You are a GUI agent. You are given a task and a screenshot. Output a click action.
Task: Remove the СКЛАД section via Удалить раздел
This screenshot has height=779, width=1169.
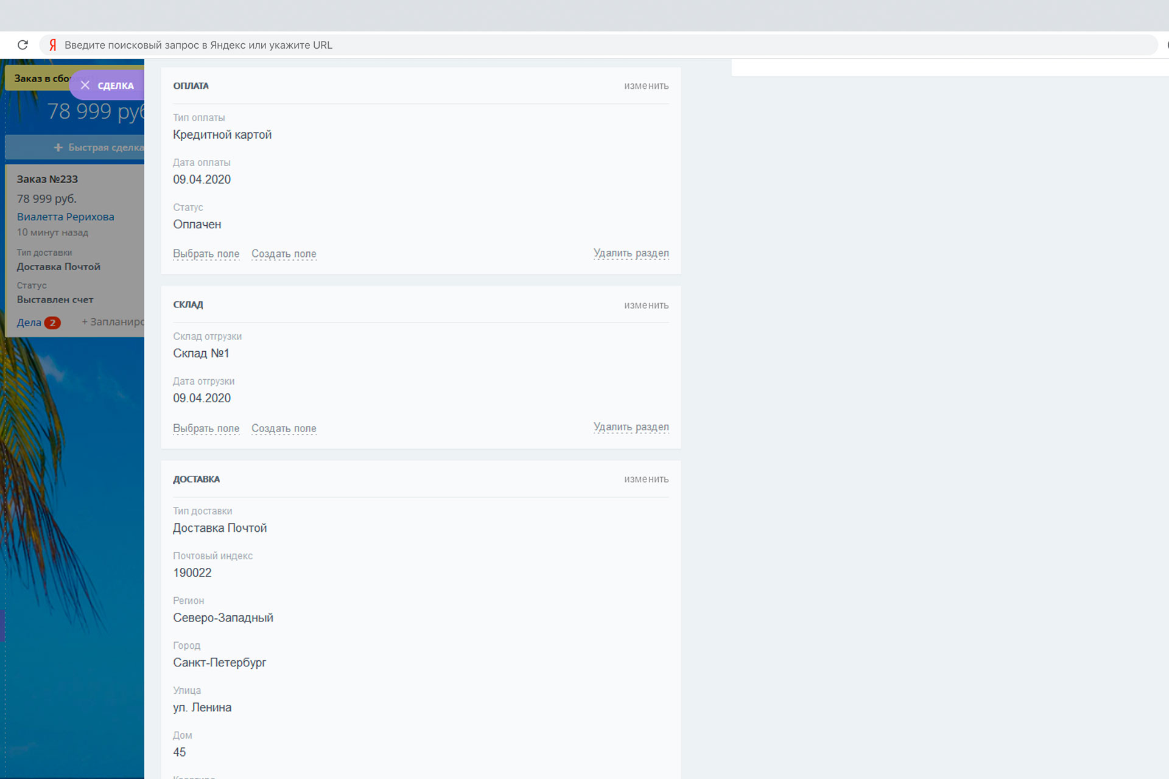tap(631, 427)
